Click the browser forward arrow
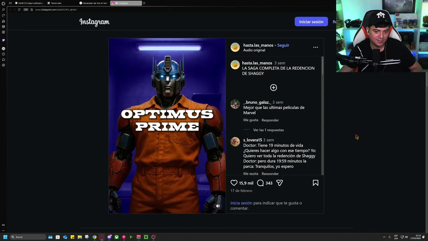428x241 pixels. tap(14, 10)
